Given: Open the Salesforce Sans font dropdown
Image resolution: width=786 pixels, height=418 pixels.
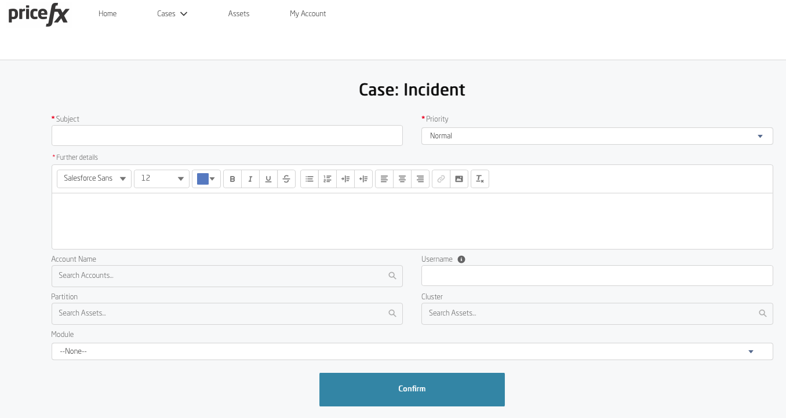Looking at the screenshot, I should (94, 179).
